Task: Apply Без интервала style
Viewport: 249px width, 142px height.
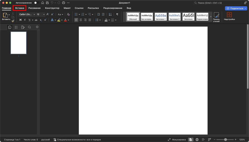Action: 147,17
